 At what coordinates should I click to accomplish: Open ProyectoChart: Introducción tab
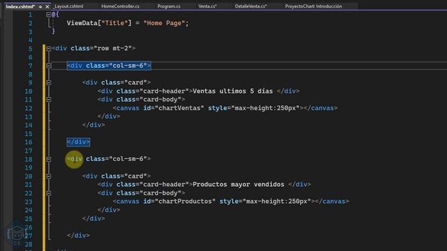(314, 6)
